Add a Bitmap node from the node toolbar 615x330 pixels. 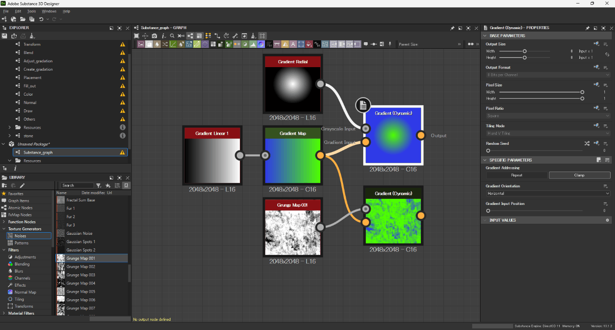coord(141,44)
